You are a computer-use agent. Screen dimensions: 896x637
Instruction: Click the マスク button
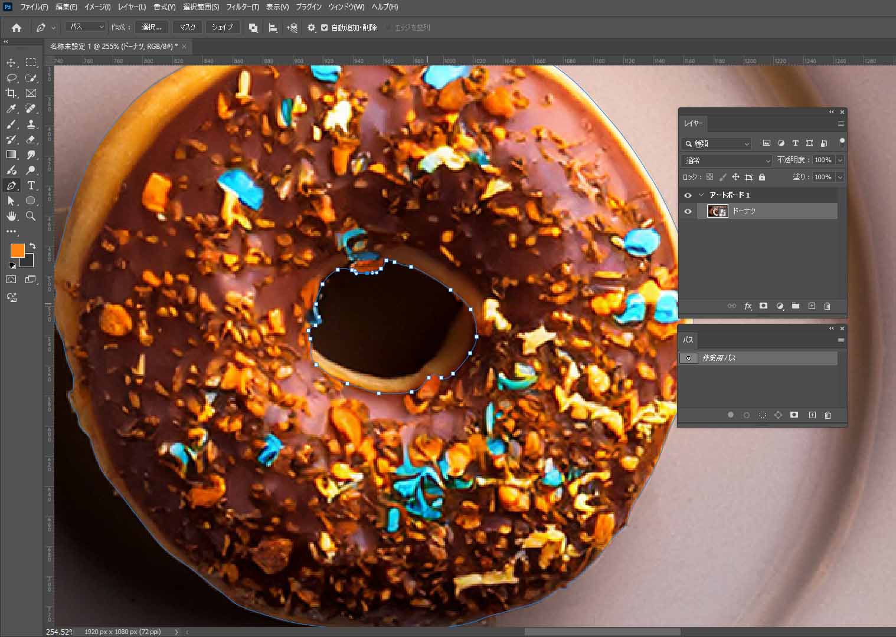[187, 27]
